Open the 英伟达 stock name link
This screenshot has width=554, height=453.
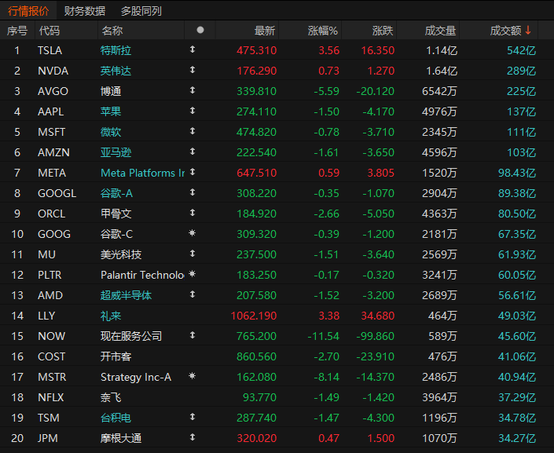[116, 71]
